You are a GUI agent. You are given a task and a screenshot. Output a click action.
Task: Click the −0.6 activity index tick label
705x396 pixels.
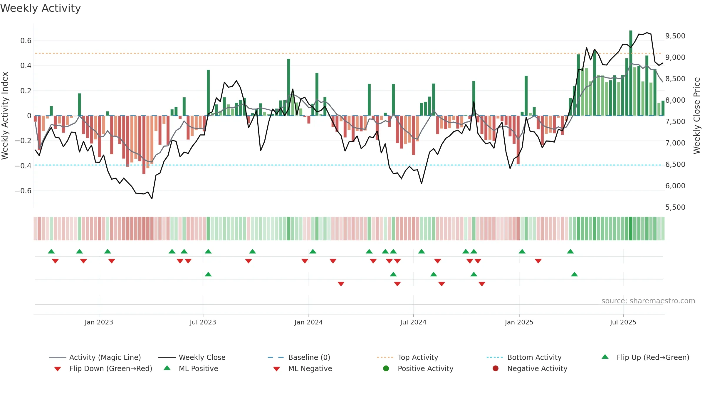coord(23,191)
